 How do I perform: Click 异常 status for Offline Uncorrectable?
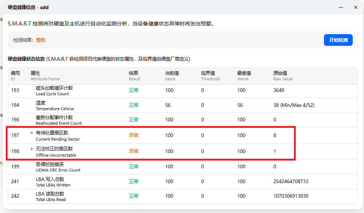tap(134, 151)
